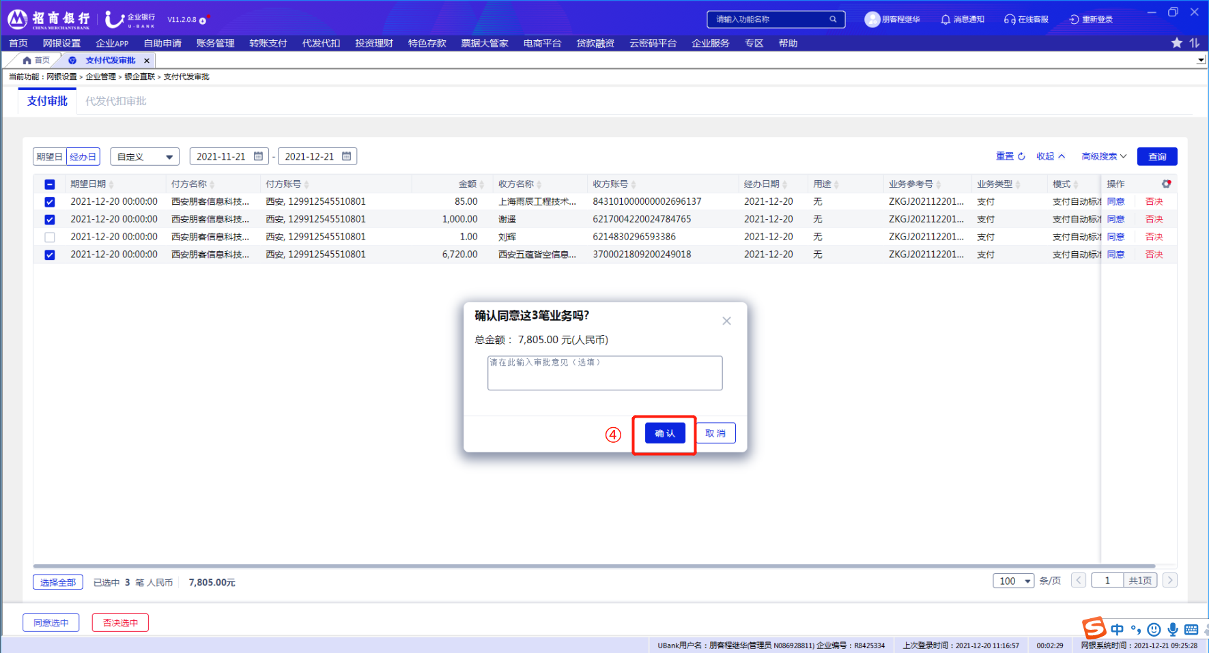The image size is (1209, 653).
Task: Click the column settings icon in table header
Action: click(1166, 184)
